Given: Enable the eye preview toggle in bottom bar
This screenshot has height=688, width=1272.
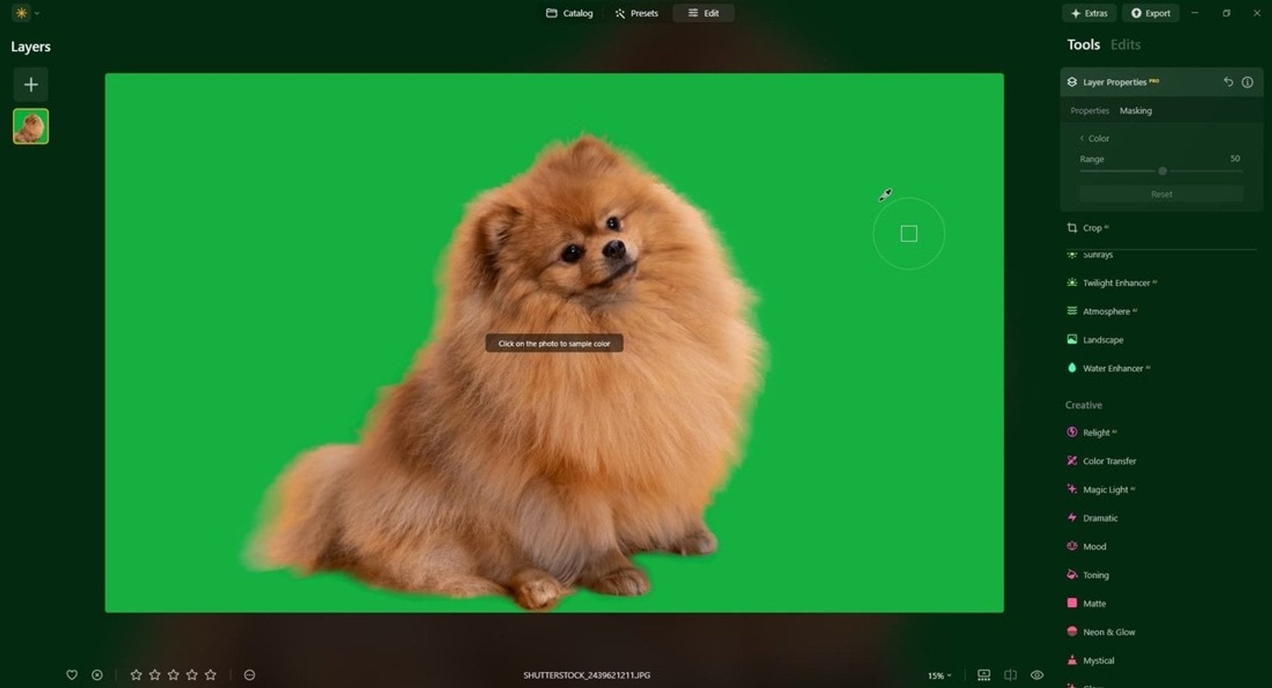Looking at the screenshot, I should pos(1037,674).
